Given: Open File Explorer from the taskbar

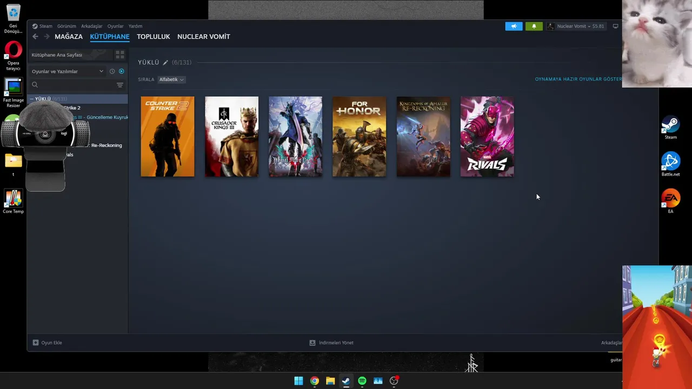Looking at the screenshot, I should click(330, 381).
